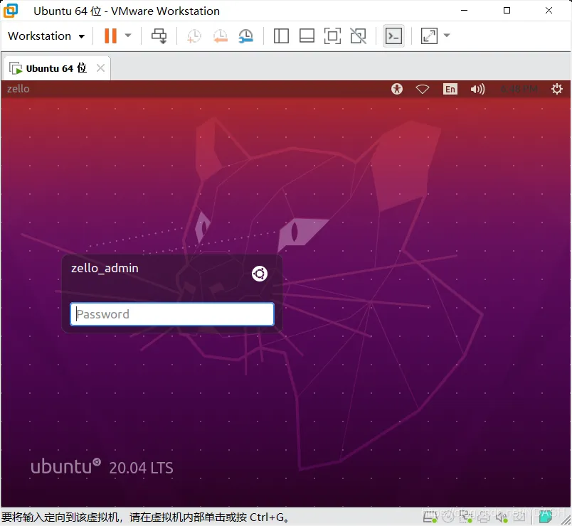
Task: Enter full screen mode
Action: [332, 36]
